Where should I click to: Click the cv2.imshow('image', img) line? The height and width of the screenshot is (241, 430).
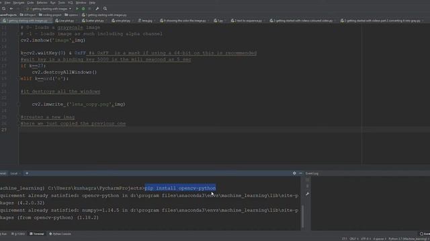tap(53, 40)
